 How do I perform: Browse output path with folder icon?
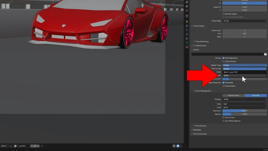[x=265, y=54]
